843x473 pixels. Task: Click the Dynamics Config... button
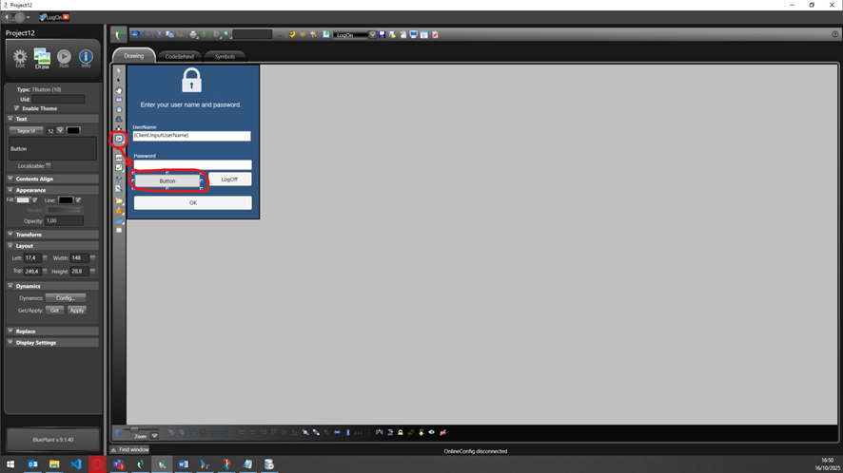click(66, 298)
